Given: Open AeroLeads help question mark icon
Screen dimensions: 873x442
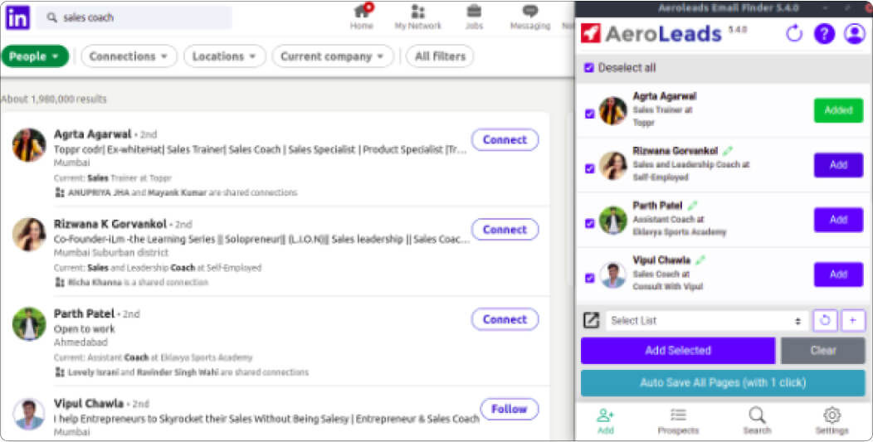Looking at the screenshot, I should 824,34.
